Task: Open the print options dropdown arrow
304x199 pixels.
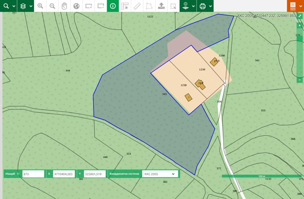Action: click(210, 6)
